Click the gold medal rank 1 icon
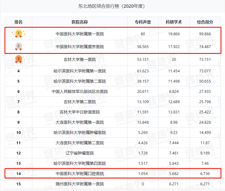This screenshot has width=225, height=191. pyautogui.click(x=19, y=34)
